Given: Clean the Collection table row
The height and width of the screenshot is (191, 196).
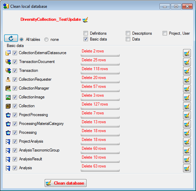Looking at the screenshot, I should (x=187, y=106).
